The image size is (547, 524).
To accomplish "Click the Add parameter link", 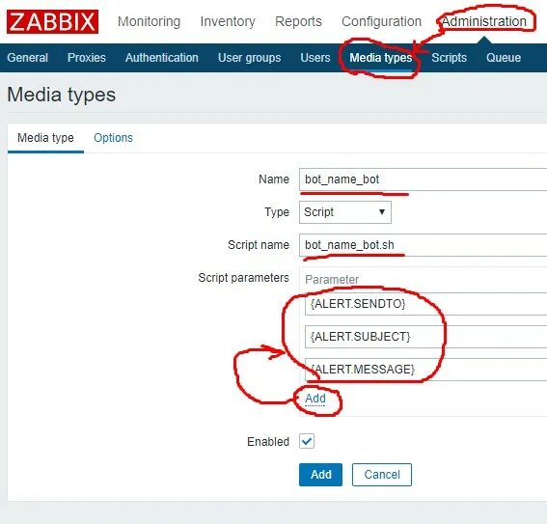I will 315,399.
